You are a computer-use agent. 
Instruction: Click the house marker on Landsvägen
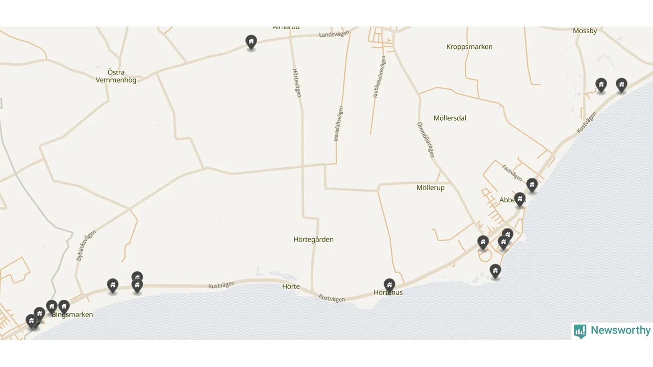[x=251, y=42]
